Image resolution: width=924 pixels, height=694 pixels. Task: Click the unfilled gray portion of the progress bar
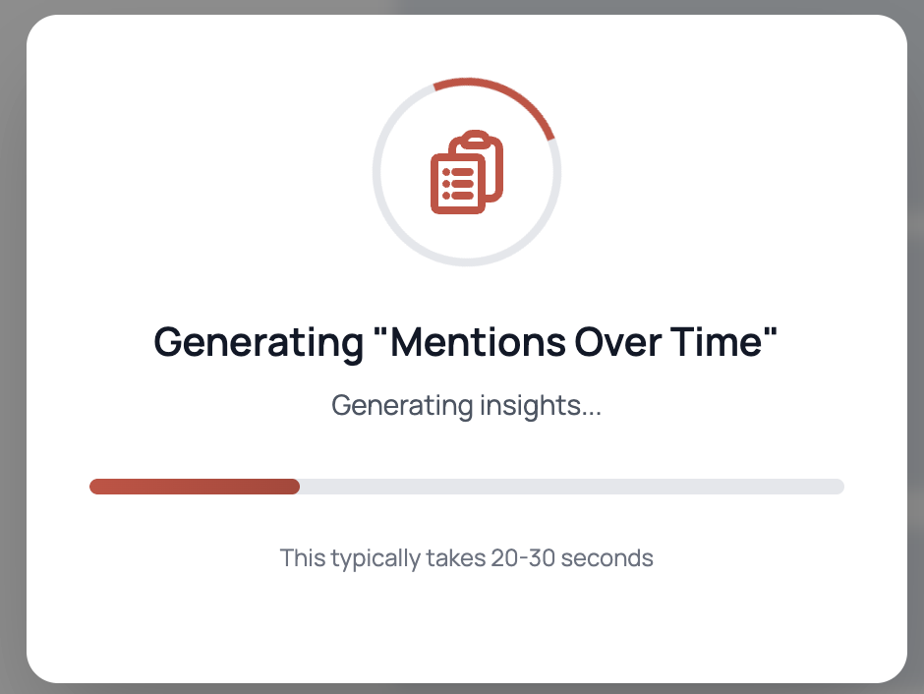pos(570,487)
